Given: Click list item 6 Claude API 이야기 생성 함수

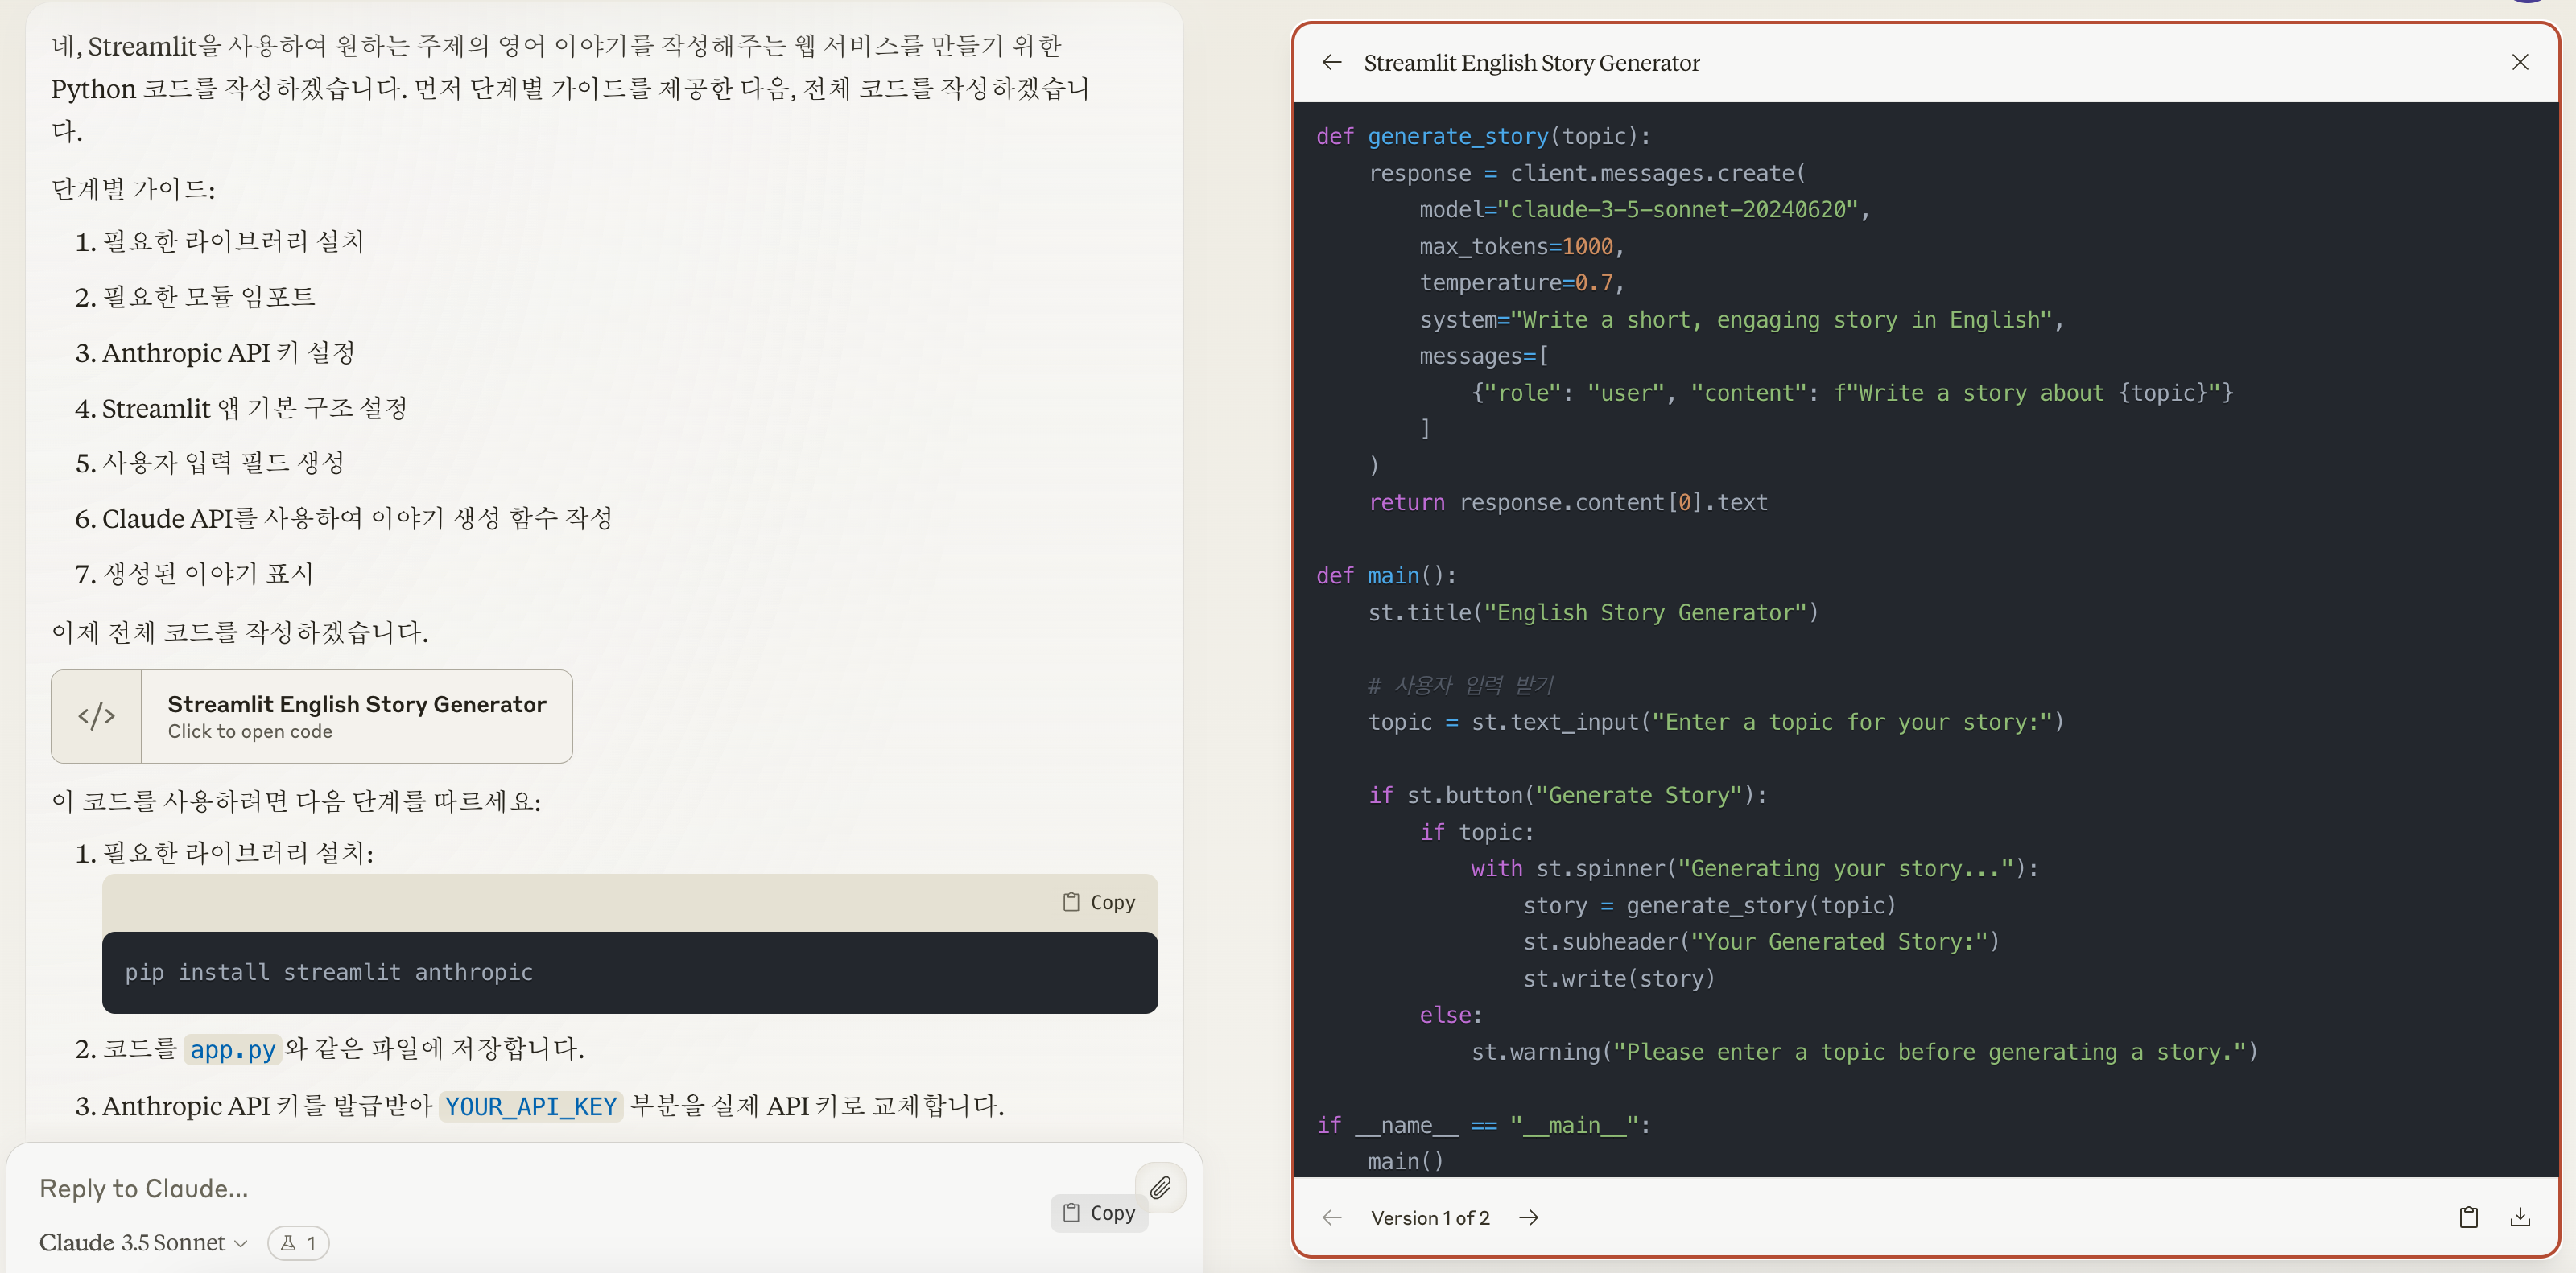Looking at the screenshot, I should 343,517.
